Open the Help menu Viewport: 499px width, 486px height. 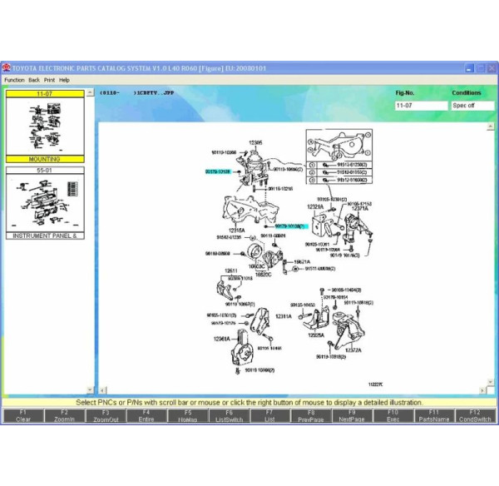(x=64, y=80)
